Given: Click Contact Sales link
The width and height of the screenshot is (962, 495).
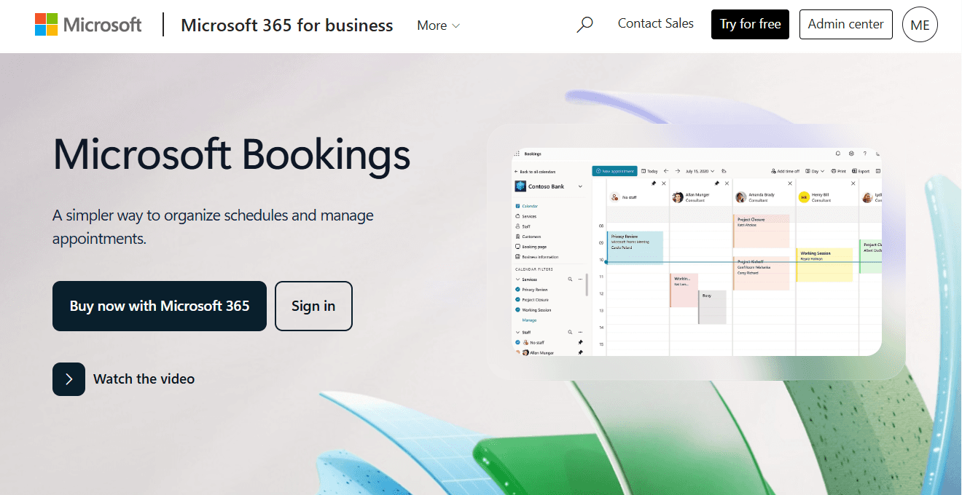Looking at the screenshot, I should click(x=656, y=23).
